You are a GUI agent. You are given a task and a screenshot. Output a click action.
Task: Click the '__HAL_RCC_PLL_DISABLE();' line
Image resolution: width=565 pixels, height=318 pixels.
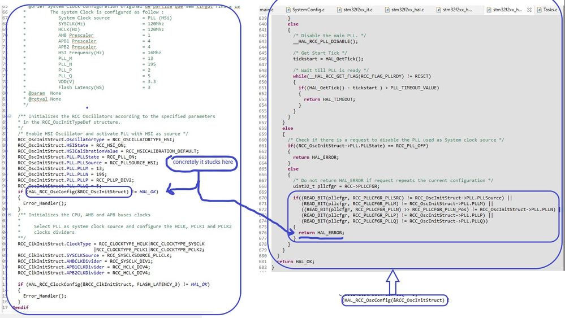(x=325, y=41)
